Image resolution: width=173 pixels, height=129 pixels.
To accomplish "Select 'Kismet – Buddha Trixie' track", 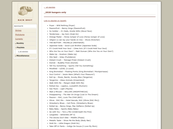I will (x=63, y=63).
